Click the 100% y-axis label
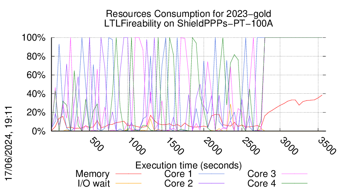This screenshot has width=343, height=191. point(33,37)
